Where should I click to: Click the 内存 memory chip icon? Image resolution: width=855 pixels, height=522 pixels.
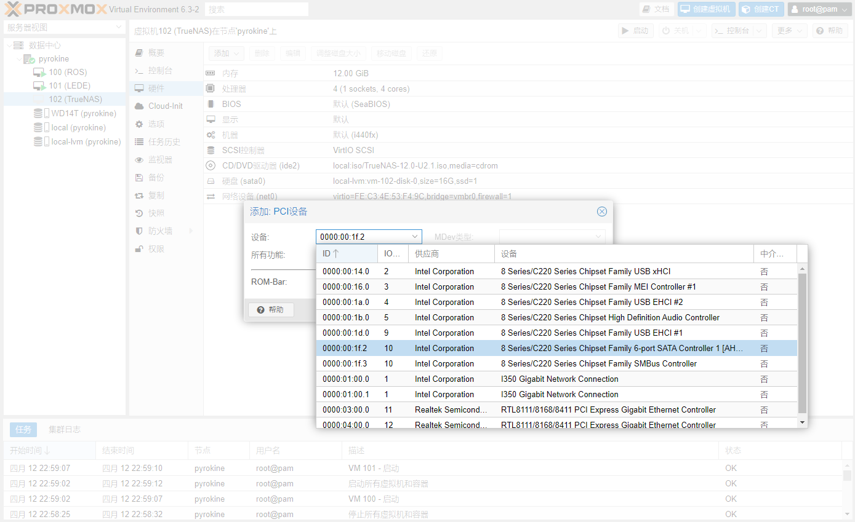coord(211,73)
